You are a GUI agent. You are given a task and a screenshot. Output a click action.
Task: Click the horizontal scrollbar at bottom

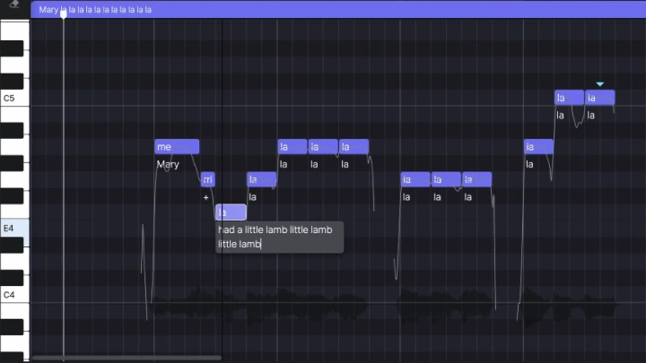(127, 358)
